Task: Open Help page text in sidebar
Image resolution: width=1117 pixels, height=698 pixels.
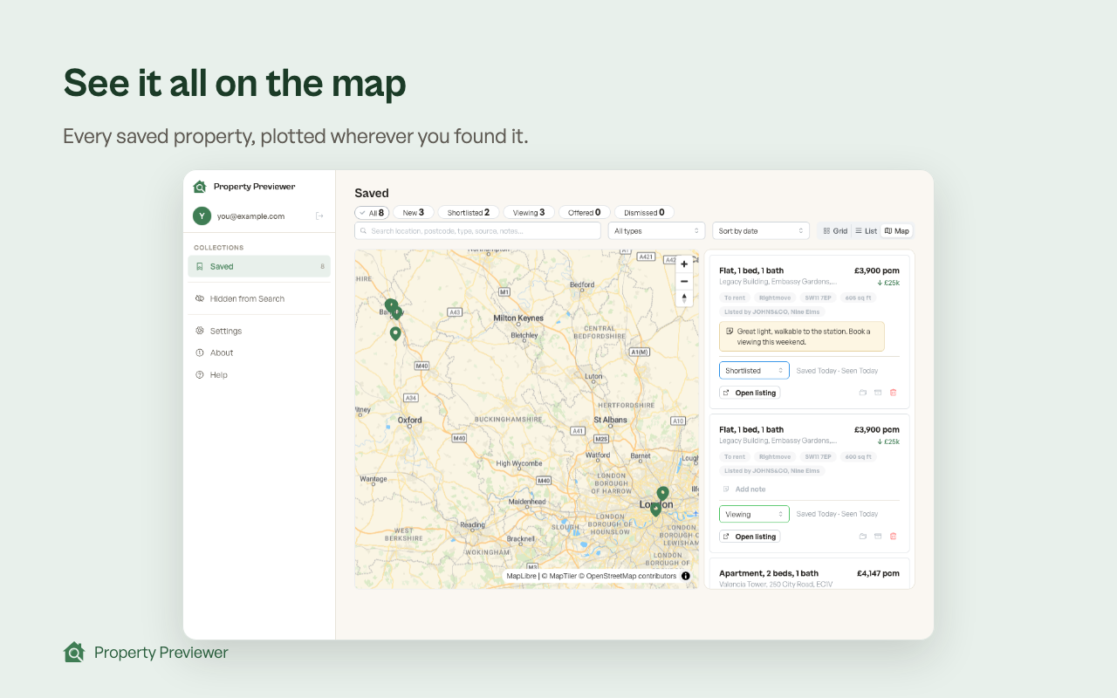Action: tap(219, 374)
